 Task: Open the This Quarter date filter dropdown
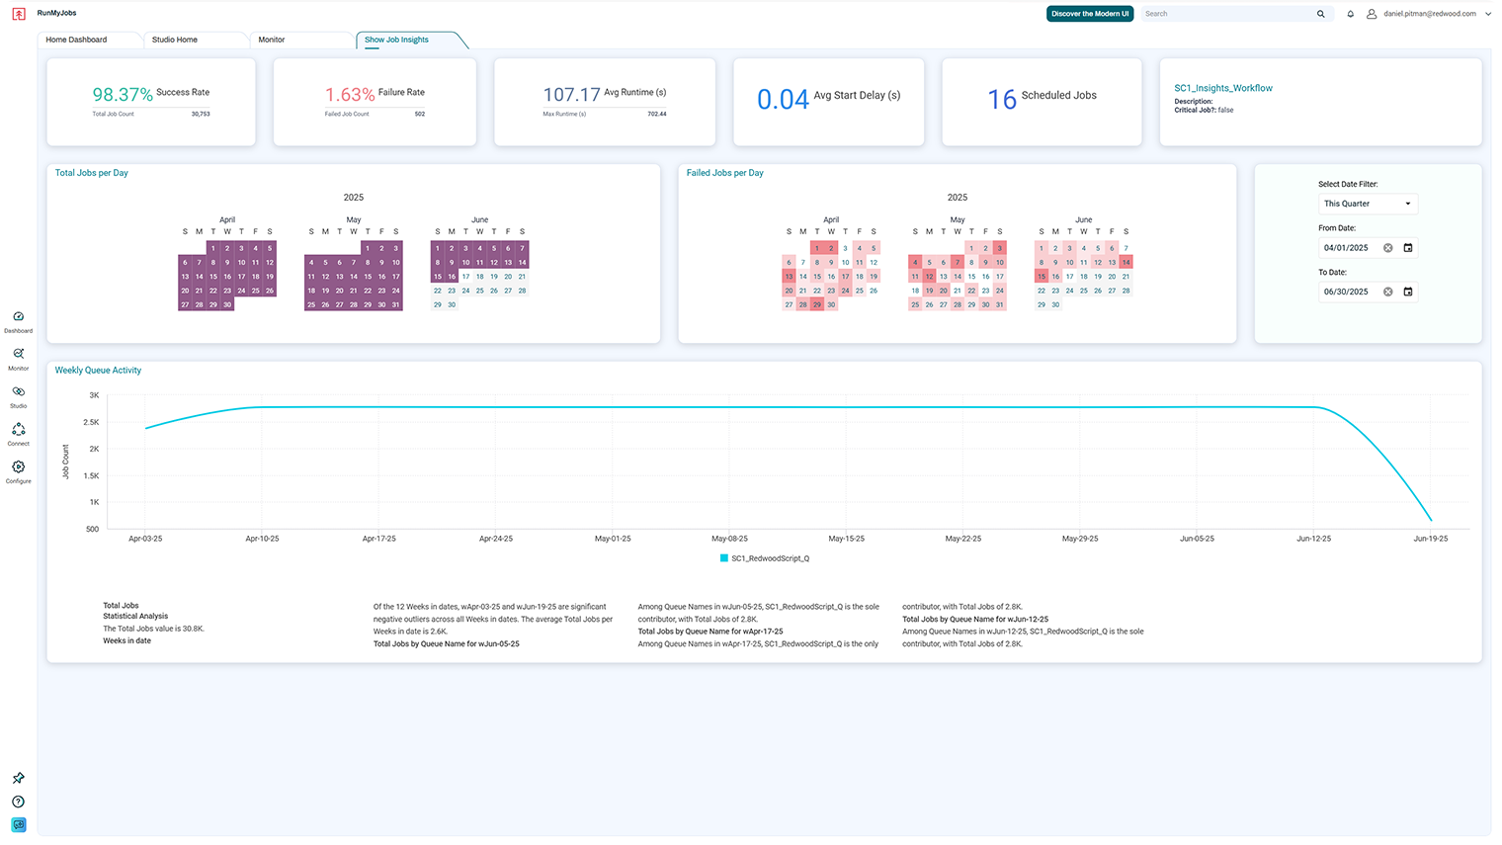pos(1368,203)
